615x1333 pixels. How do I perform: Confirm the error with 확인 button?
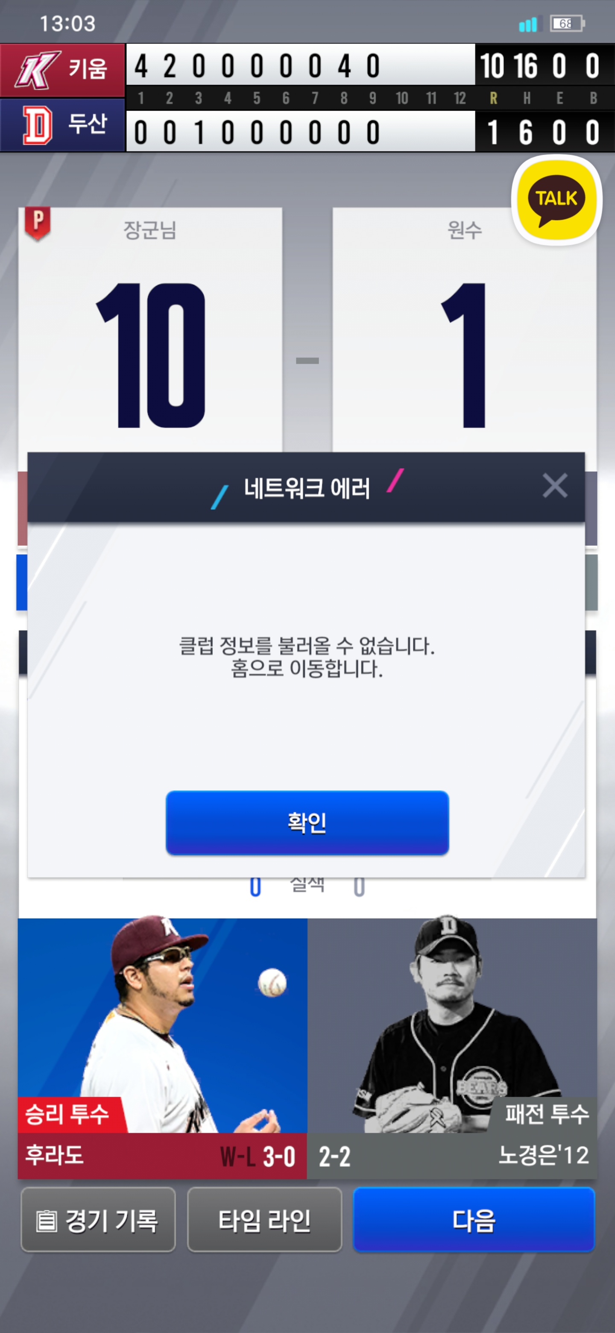point(307,823)
